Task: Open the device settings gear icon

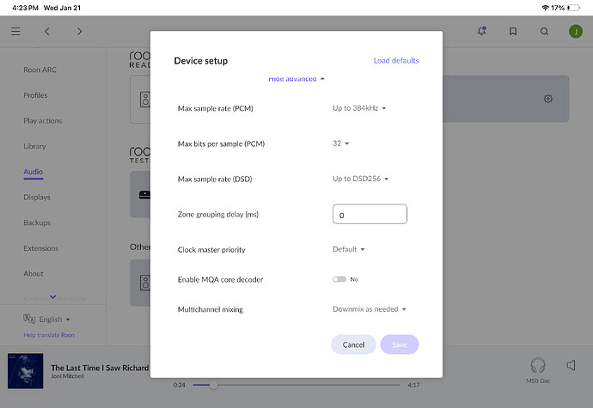Action: click(547, 99)
